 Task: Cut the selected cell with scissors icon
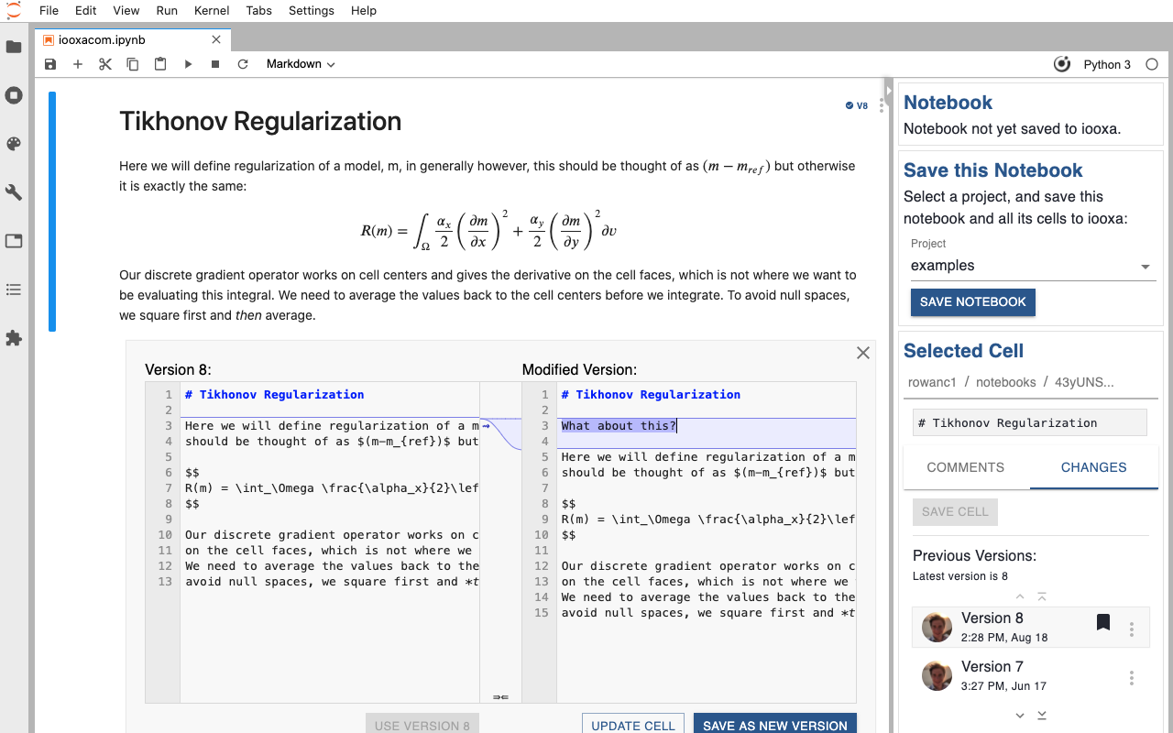click(104, 64)
